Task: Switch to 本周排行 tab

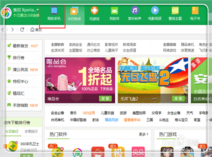Action: point(31,132)
